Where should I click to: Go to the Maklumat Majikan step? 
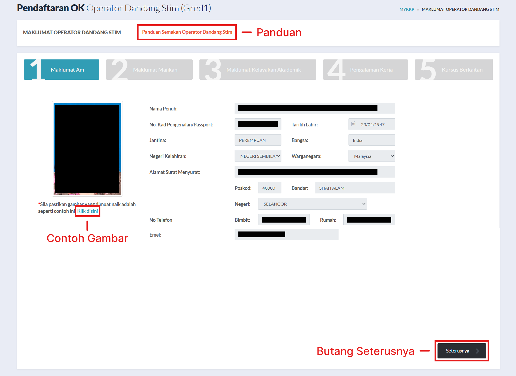pyautogui.click(x=149, y=70)
